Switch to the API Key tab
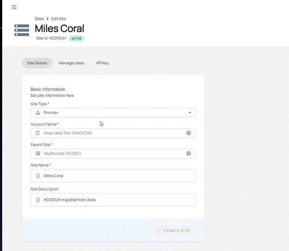The width and height of the screenshot is (289, 251). (102, 63)
